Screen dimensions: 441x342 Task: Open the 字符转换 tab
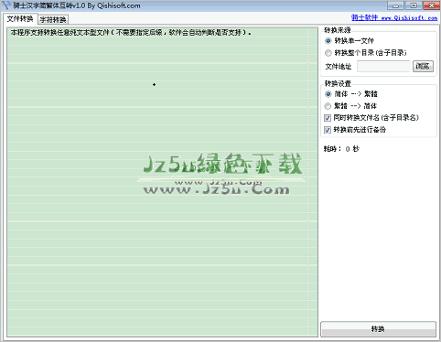(53, 20)
